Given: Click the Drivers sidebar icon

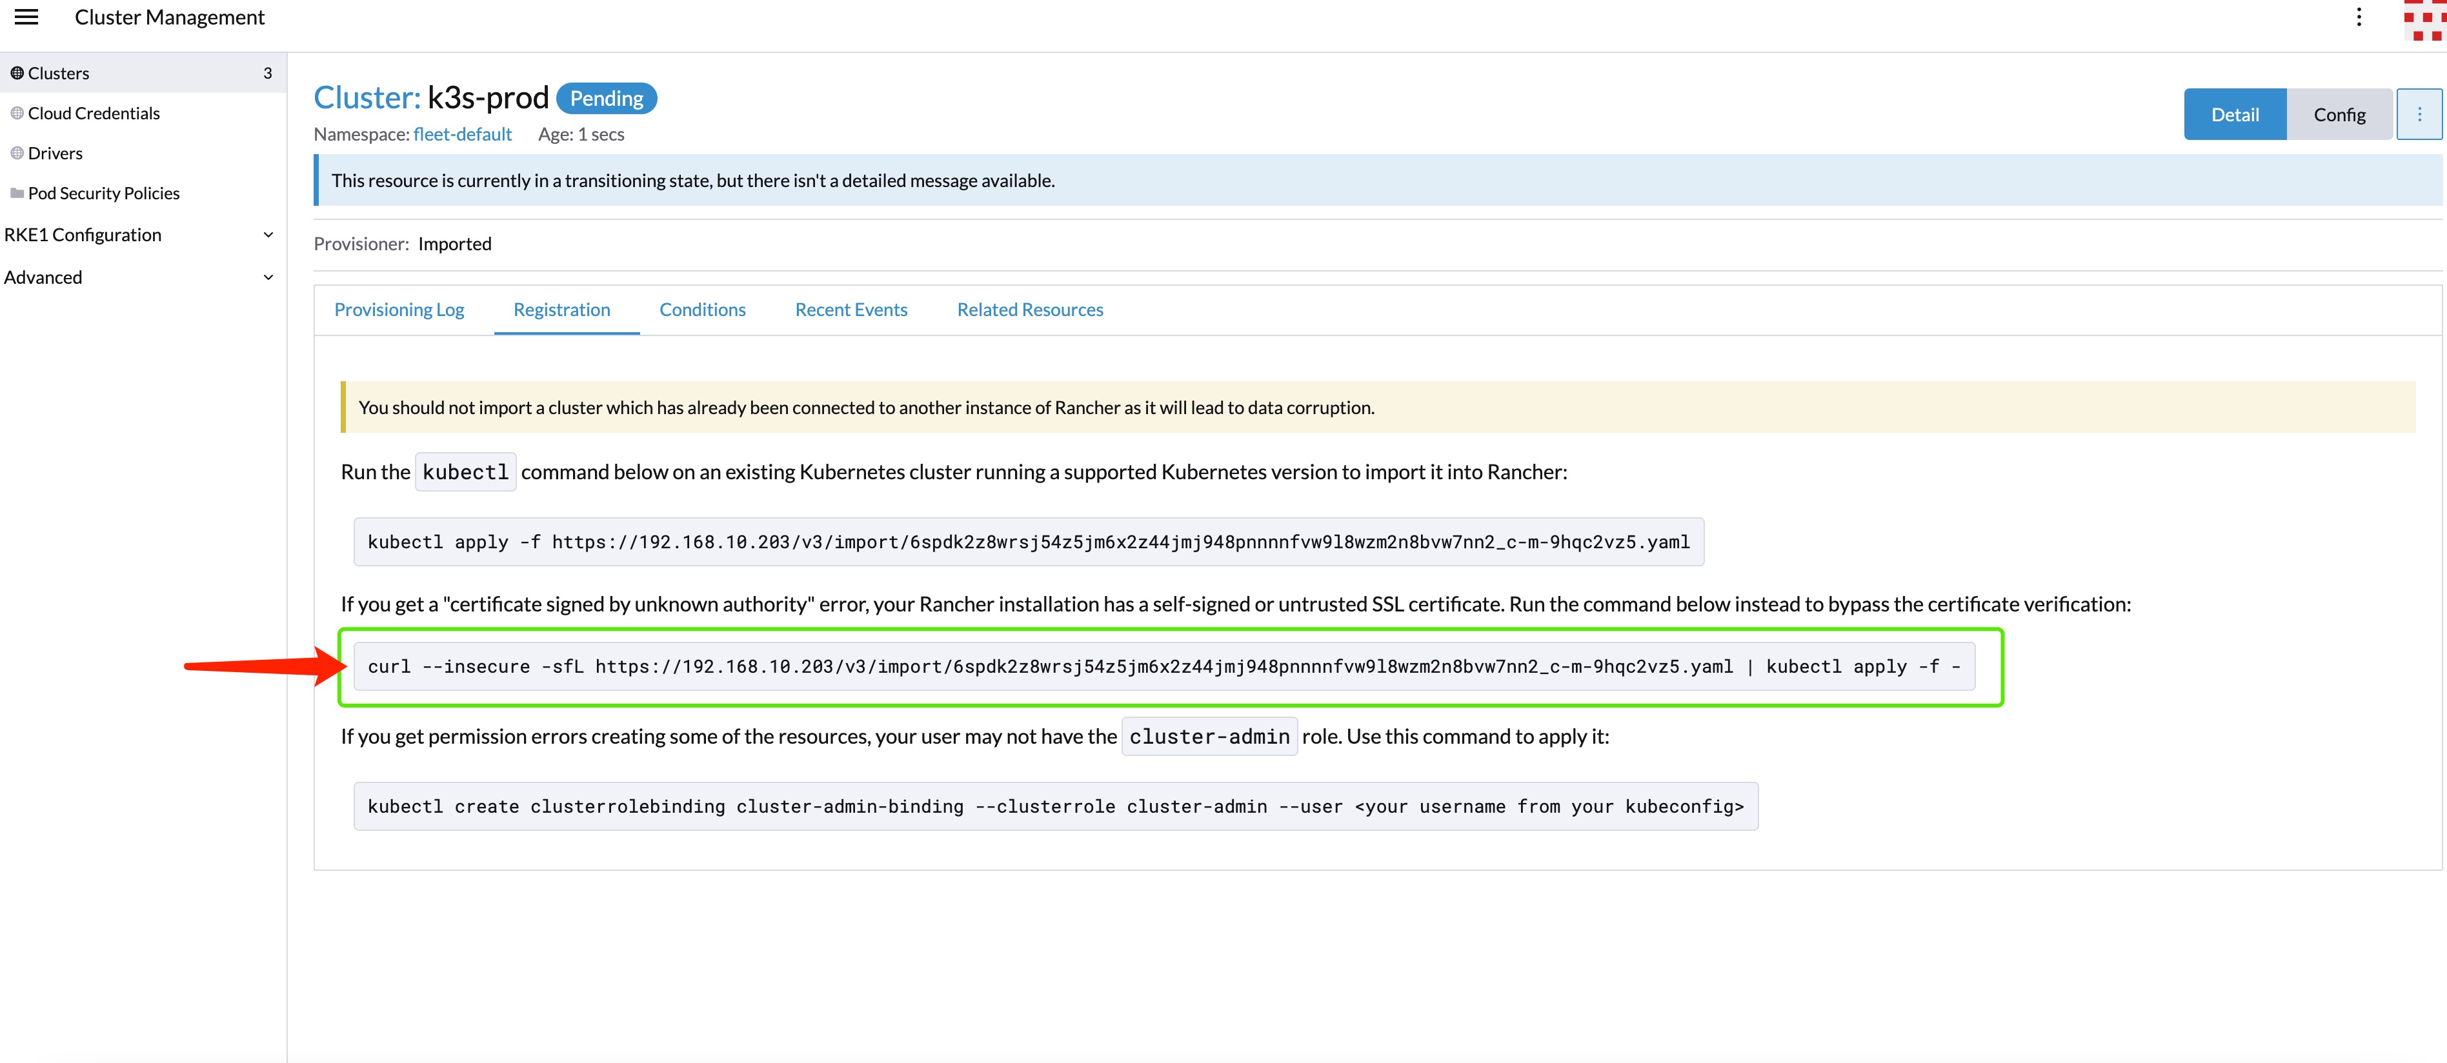Looking at the screenshot, I should click(x=17, y=153).
